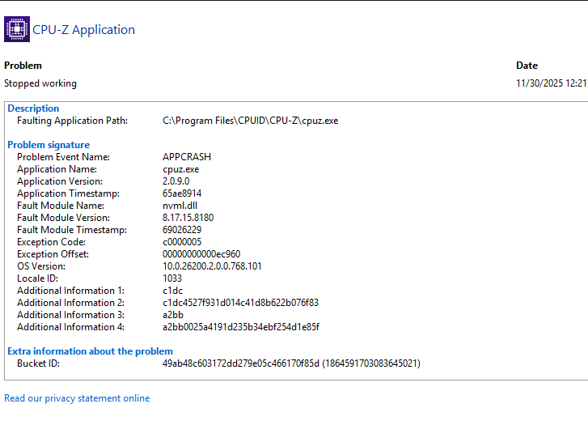588x442 pixels.
Task: Click the Application Name label
Action: point(57,169)
